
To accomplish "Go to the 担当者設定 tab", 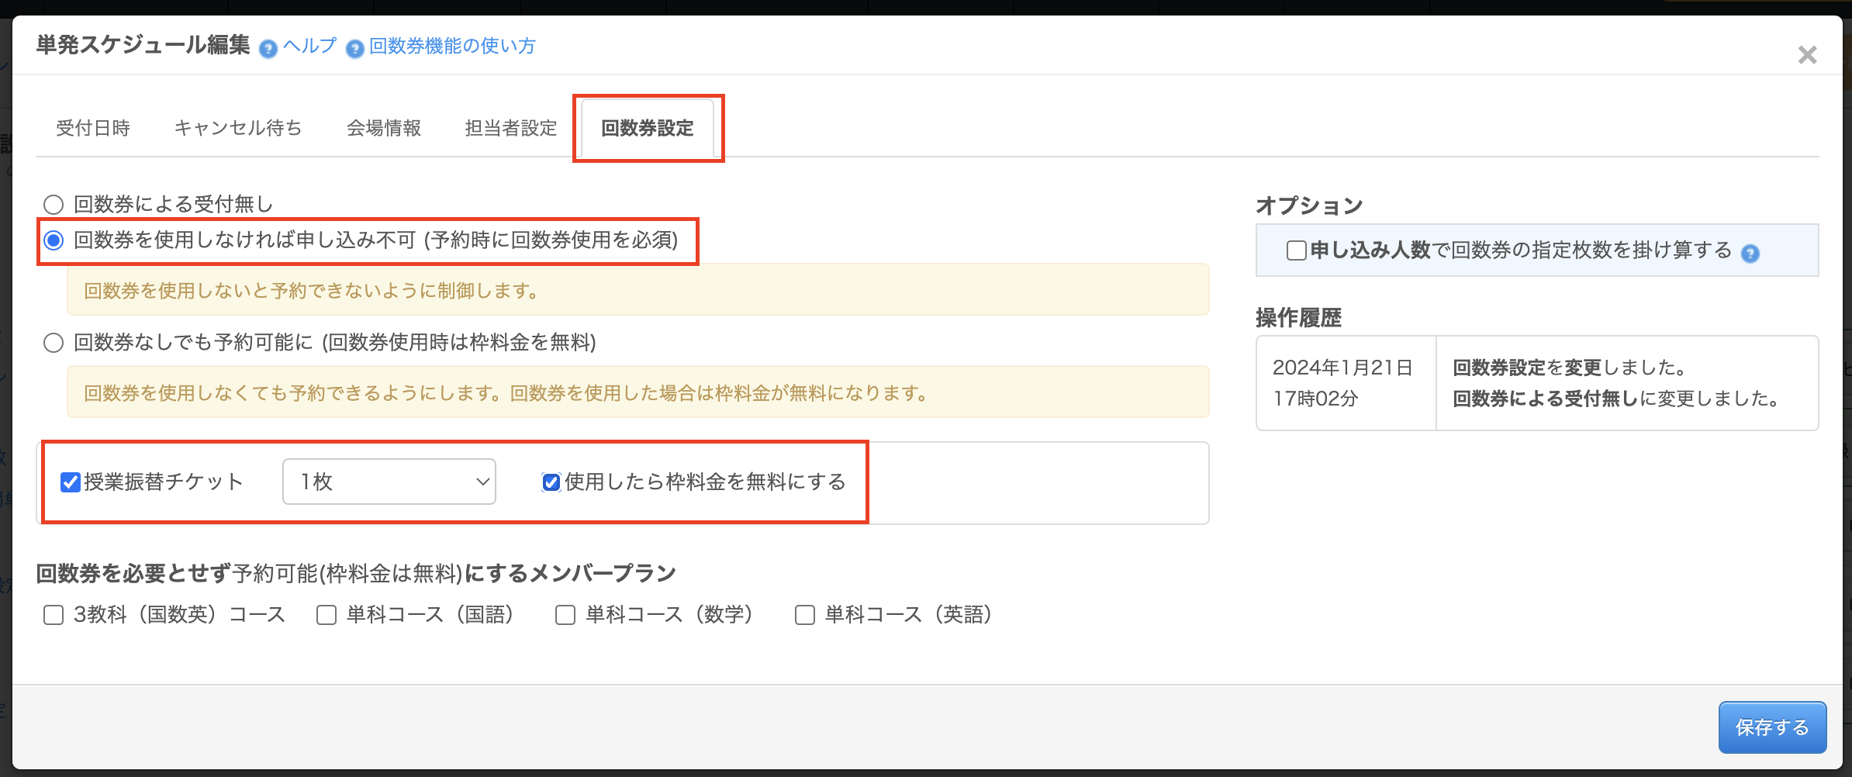I will pos(511,128).
